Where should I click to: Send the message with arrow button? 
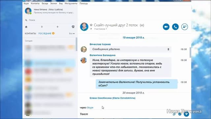point(186,114)
